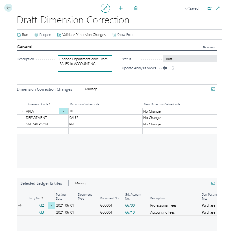
Task: Run the dimension correction
Action: coord(23,35)
